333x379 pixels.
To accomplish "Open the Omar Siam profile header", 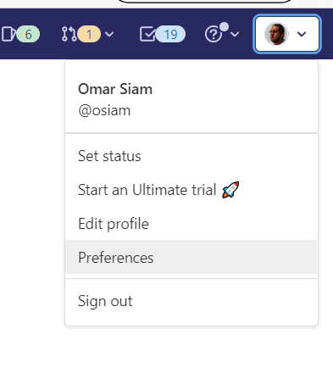I will point(115,89).
